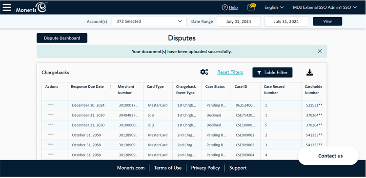This screenshot has width=366, height=178.
Task: Open actions menu for CSE909003 row
Action: point(51,145)
